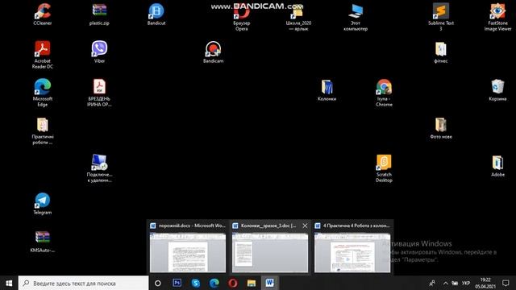Open File Explorer from the taskbar

click(x=252, y=283)
